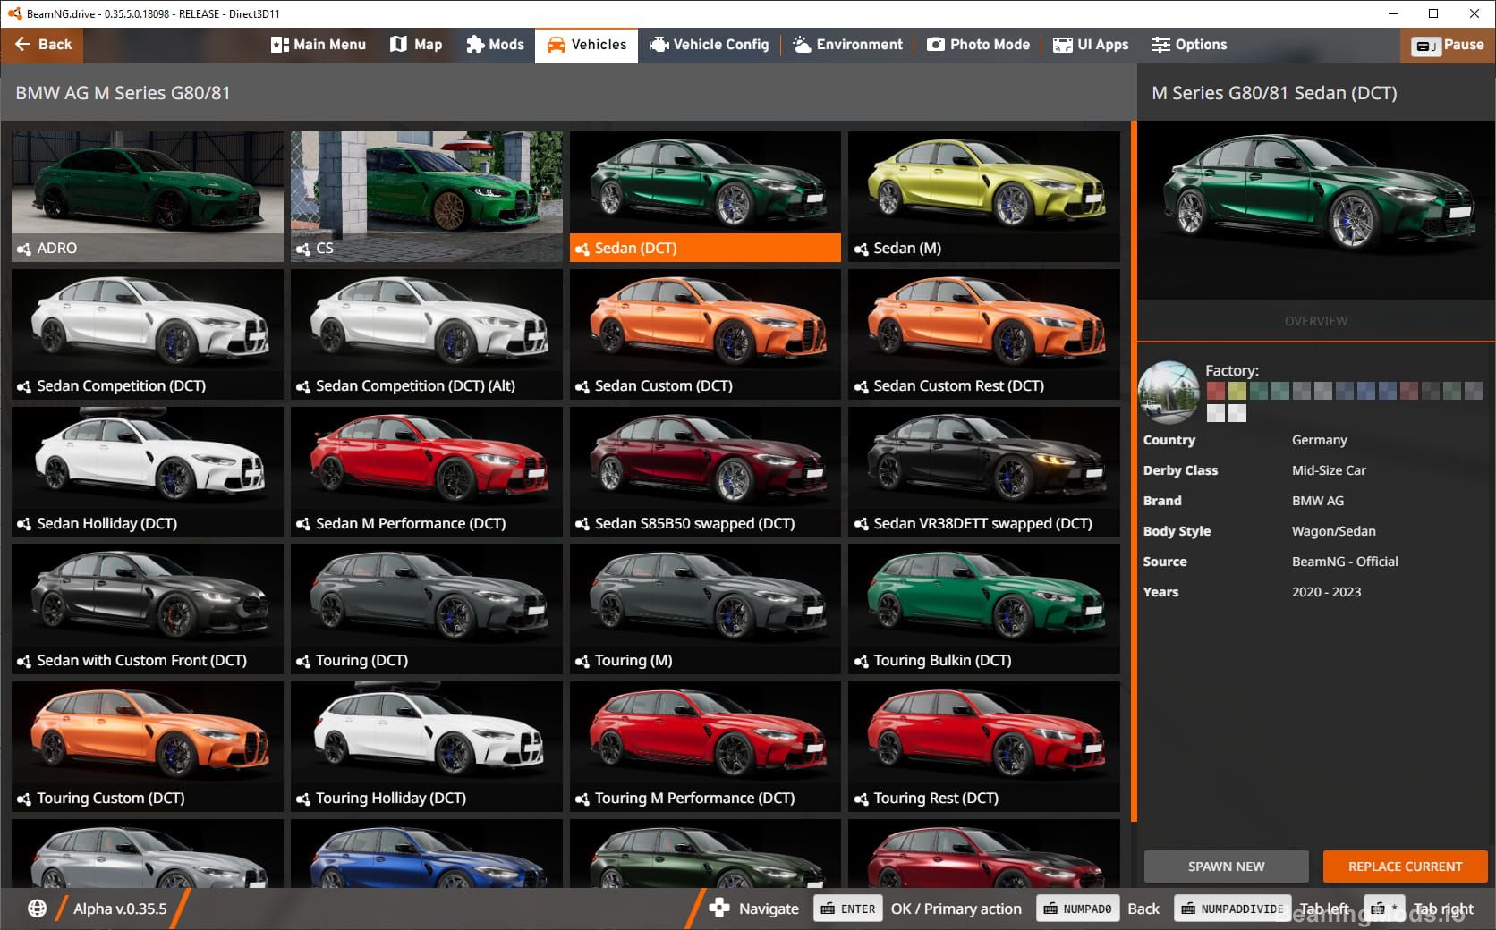Screen dimensions: 1496x930
Task: Click the large green sedan preview image
Action: tap(1316, 210)
